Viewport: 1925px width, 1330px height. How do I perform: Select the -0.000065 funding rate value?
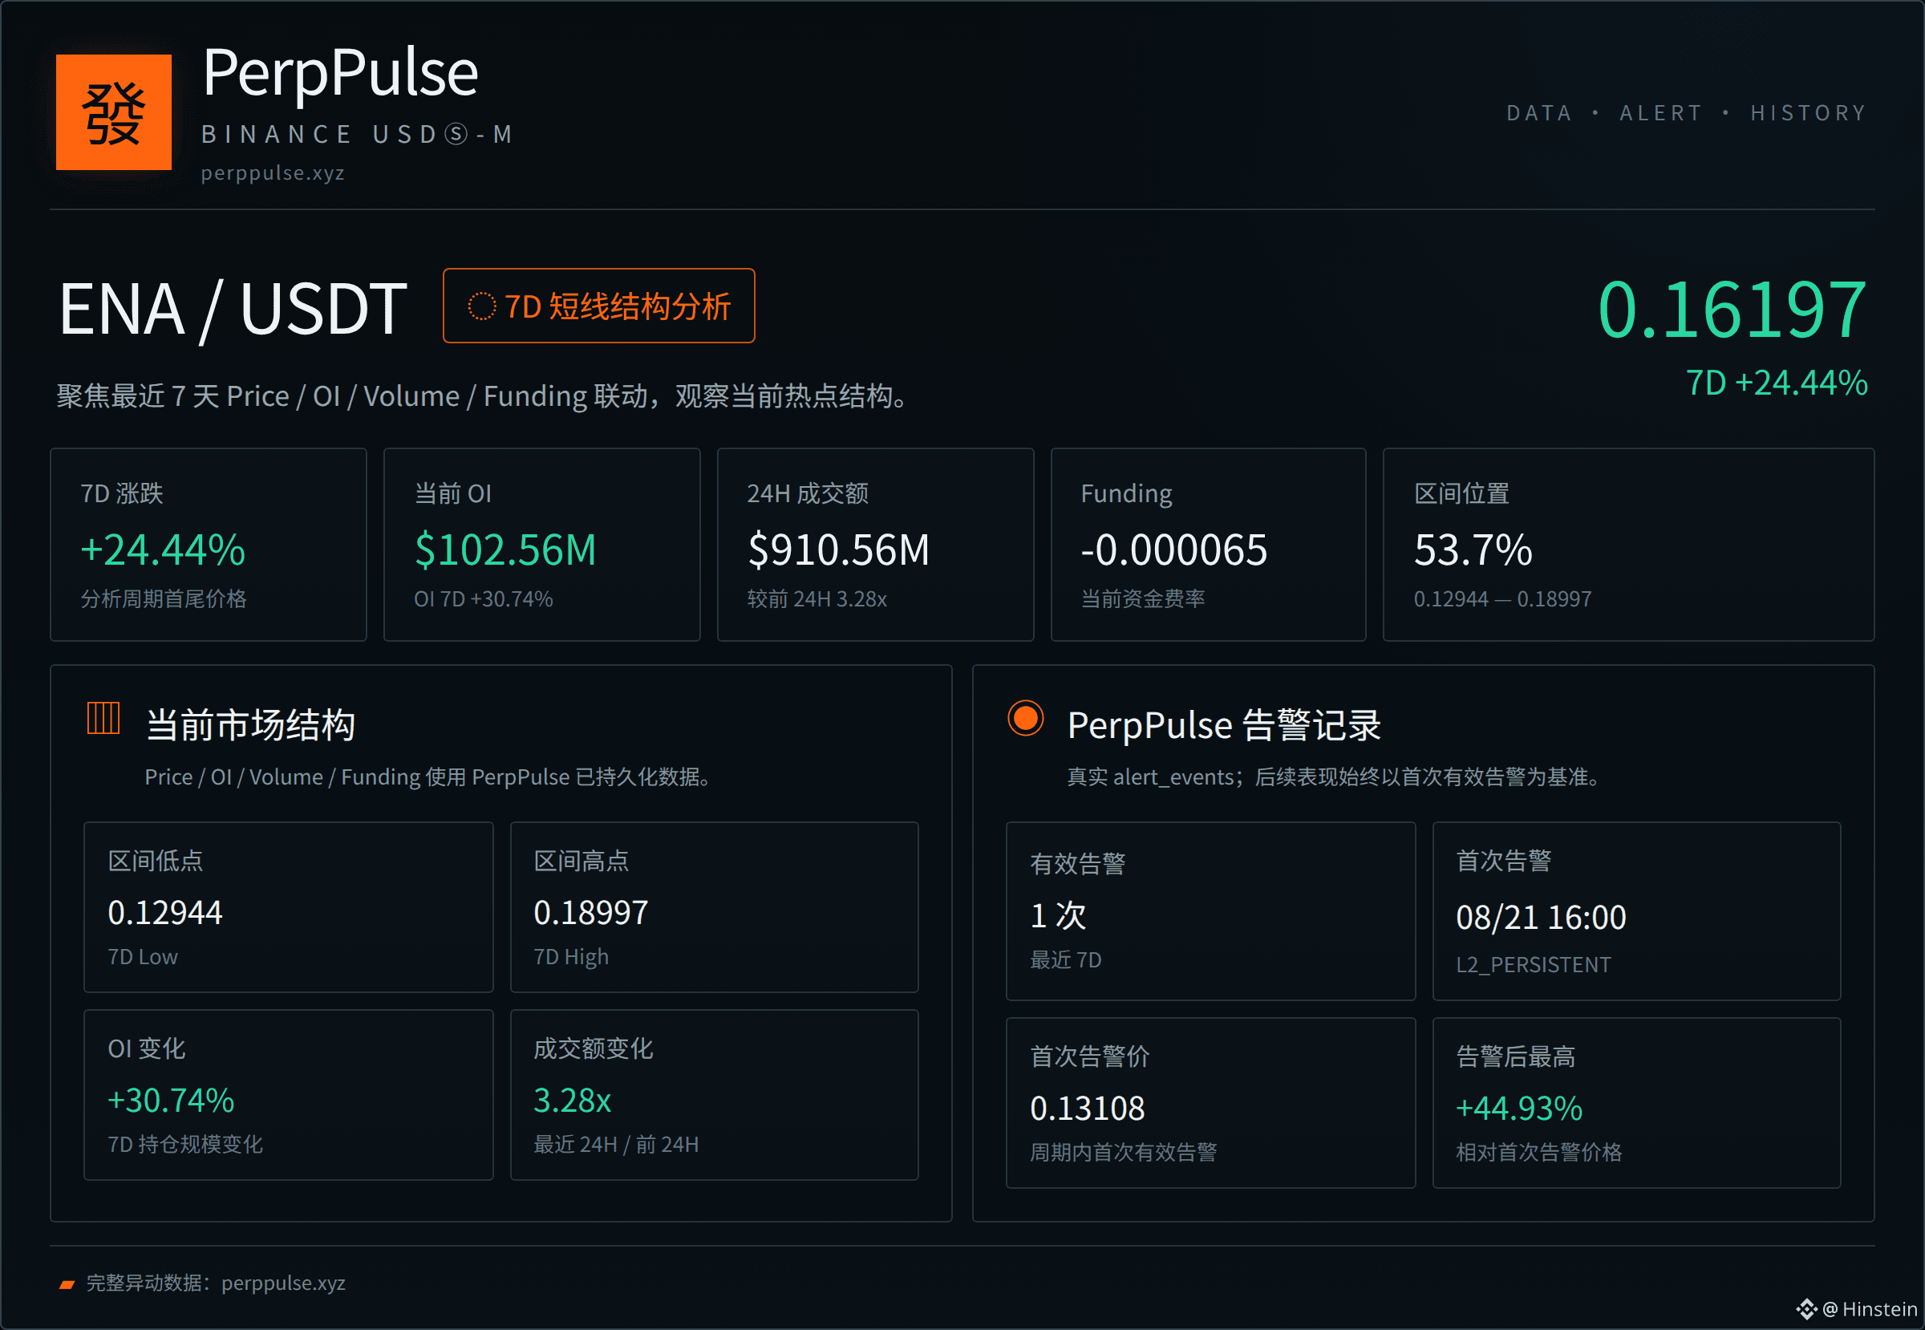(x=1173, y=550)
